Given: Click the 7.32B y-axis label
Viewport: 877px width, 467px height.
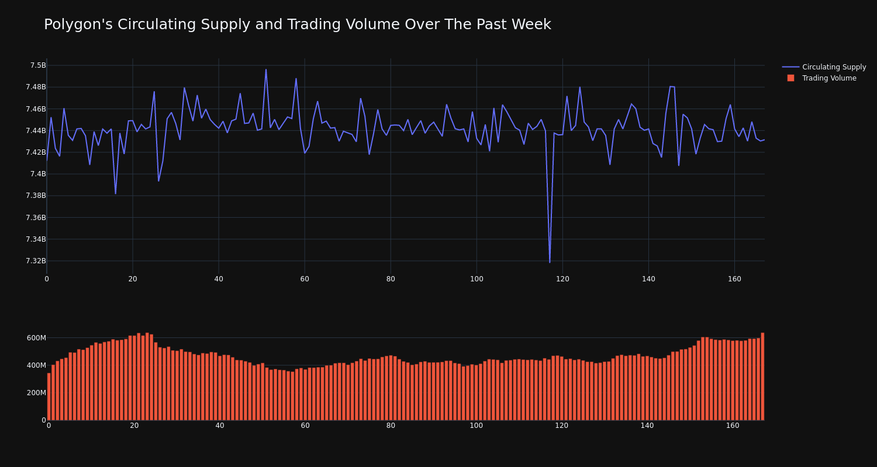Looking at the screenshot, I should 36,260.
